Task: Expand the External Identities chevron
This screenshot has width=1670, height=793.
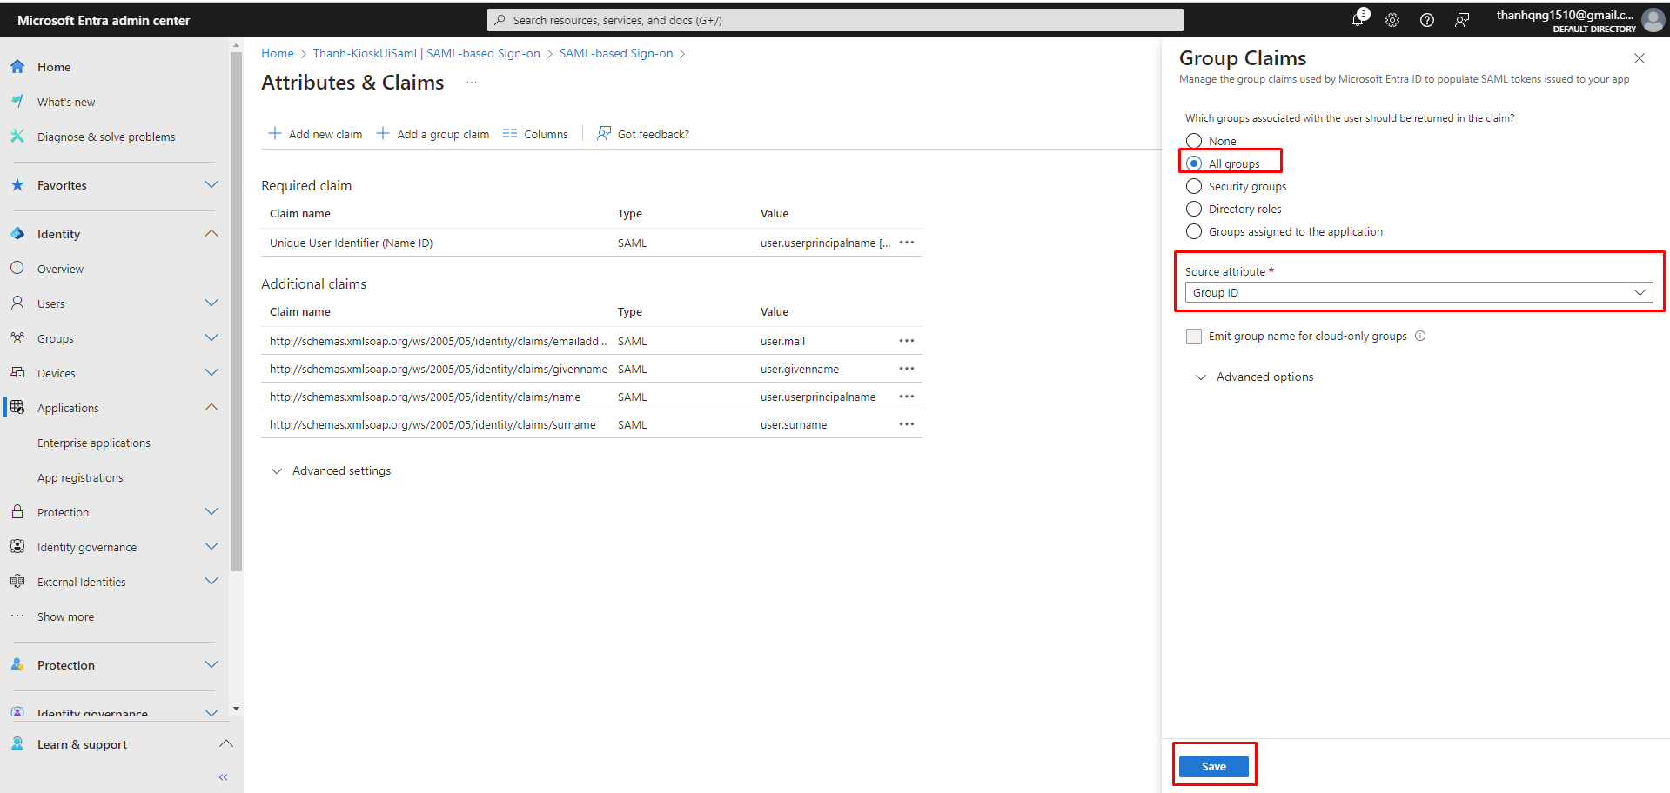Action: point(211,581)
